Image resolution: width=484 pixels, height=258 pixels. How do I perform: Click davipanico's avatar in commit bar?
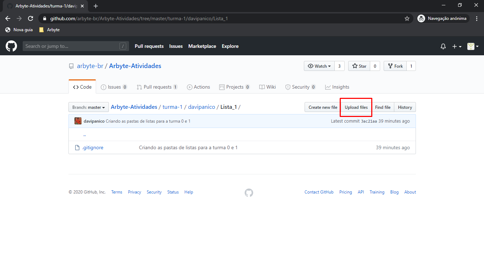[78, 121]
